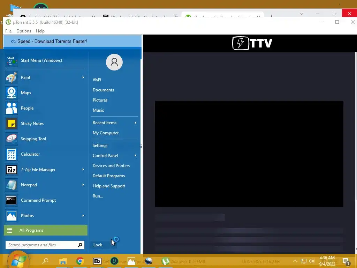This screenshot has width=357, height=268.
Task: Open Command Prompt icon
Action: tap(12, 200)
